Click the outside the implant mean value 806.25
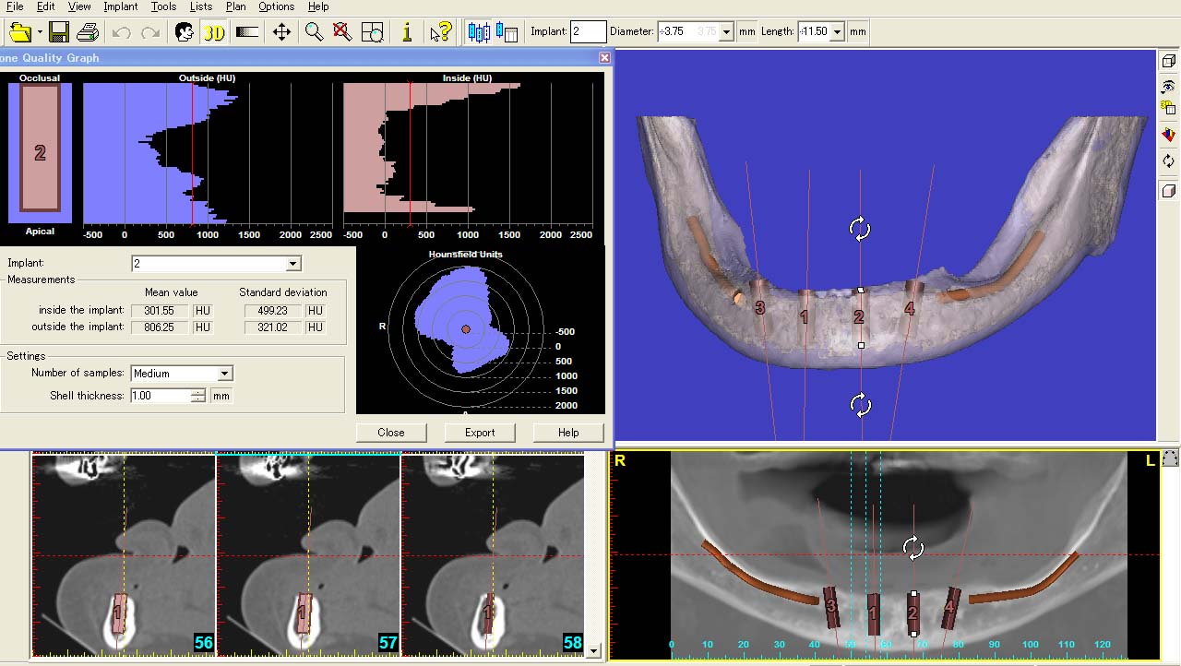This screenshot has height=666, width=1181. 160,327
